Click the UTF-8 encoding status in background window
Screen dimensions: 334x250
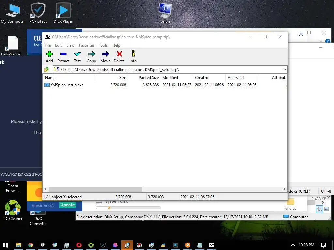pos(326,191)
